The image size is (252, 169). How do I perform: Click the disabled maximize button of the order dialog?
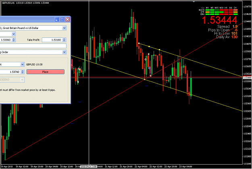(62, 19)
